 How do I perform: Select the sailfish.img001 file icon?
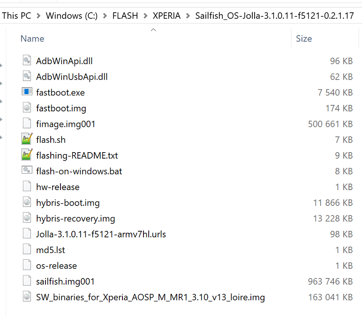point(27,281)
